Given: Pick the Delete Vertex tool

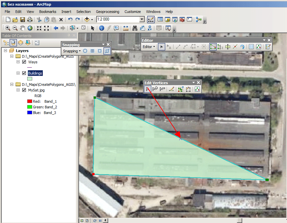Looking at the screenshot, I should (162, 89).
